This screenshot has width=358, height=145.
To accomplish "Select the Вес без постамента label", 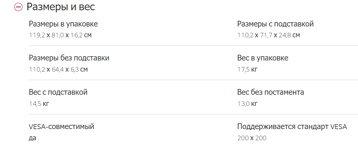I will coord(270,92).
